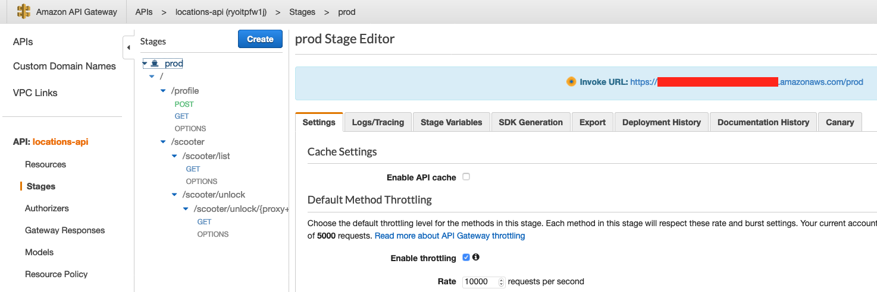The width and height of the screenshot is (877, 292).
Task: Enable the API cache checkbox
Action: pos(466,177)
